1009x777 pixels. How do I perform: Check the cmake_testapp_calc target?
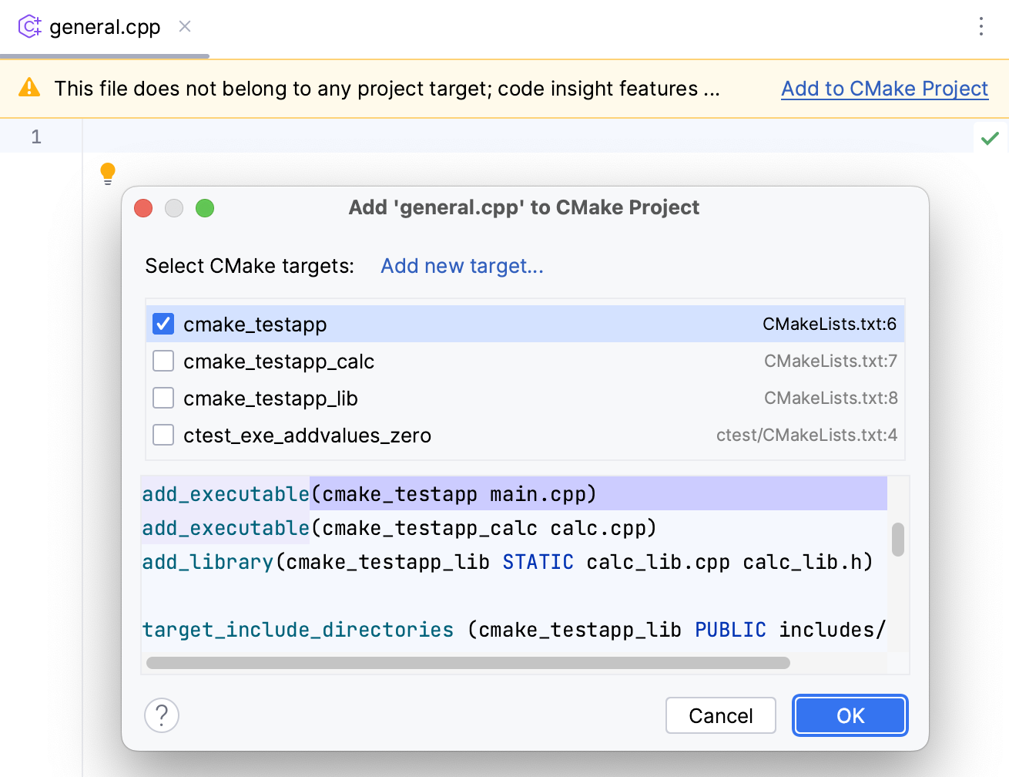click(x=163, y=361)
